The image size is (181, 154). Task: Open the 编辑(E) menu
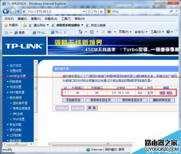coord(22,19)
